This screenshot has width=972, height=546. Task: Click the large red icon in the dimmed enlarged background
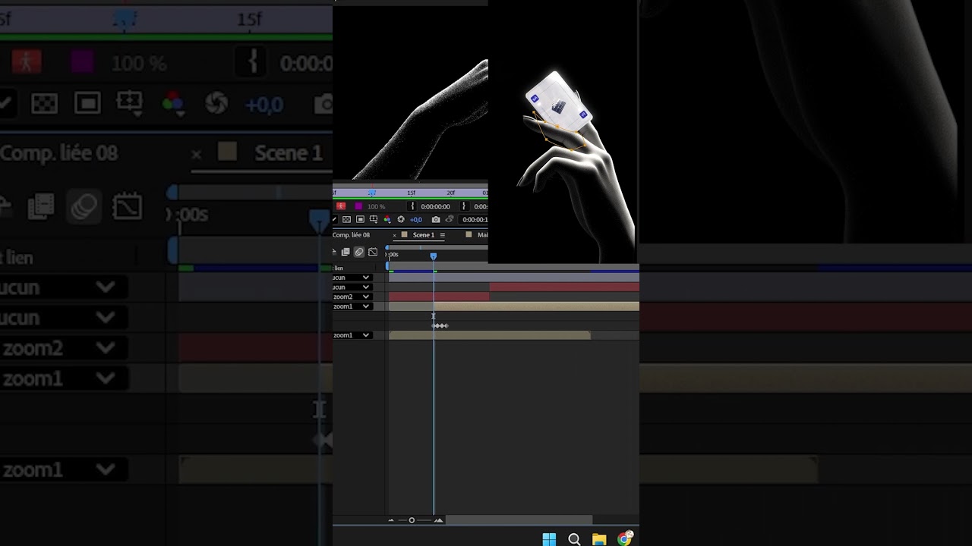[x=27, y=63]
